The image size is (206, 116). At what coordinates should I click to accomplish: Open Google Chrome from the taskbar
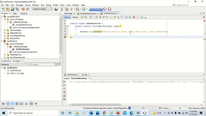coord(104,113)
